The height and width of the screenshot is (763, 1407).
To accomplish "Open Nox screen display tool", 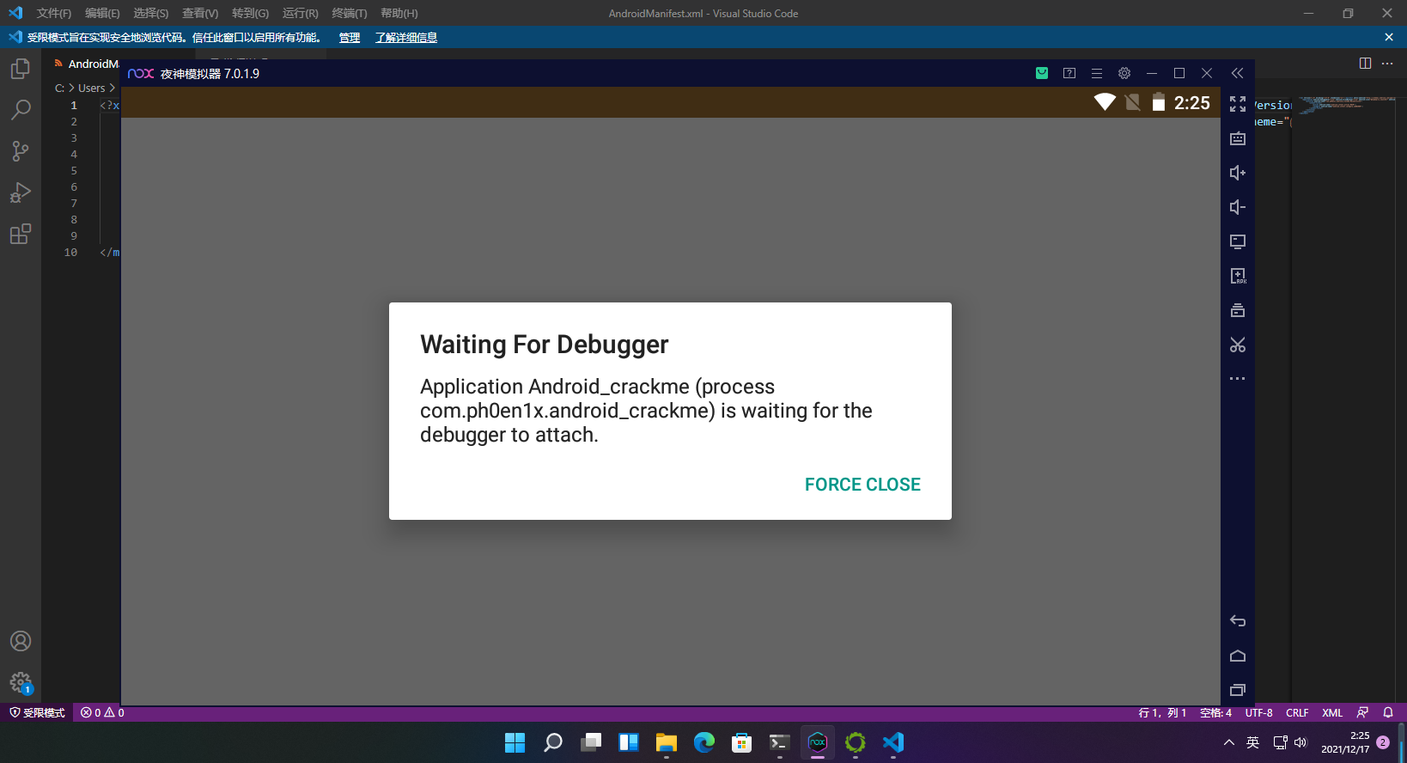I will (x=1238, y=241).
